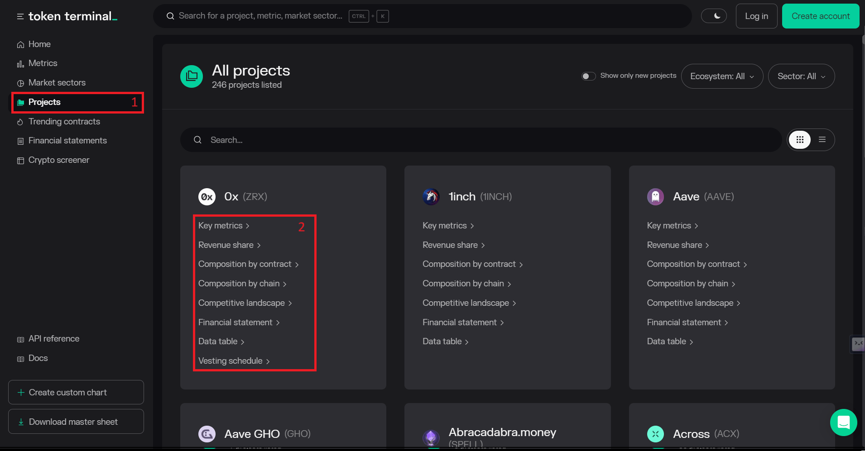Open Vesting schedule for 0x
Image resolution: width=865 pixels, height=451 pixels.
[x=234, y=361]
